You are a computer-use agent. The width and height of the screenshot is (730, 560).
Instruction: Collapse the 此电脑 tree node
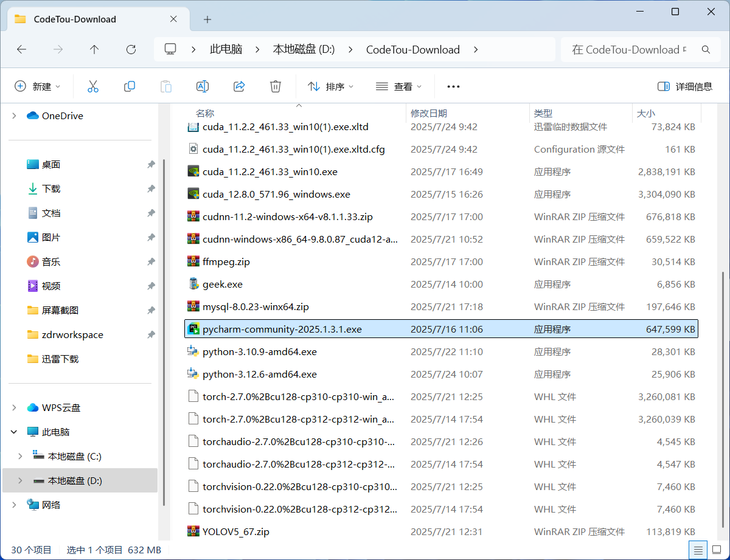pos(14,432)
